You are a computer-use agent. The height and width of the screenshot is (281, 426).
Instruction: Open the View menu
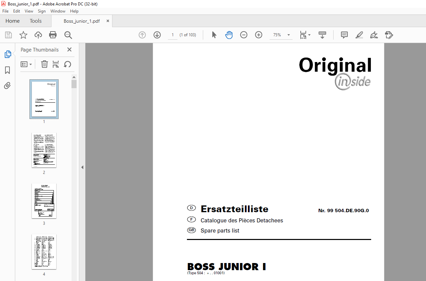(29, 11)
